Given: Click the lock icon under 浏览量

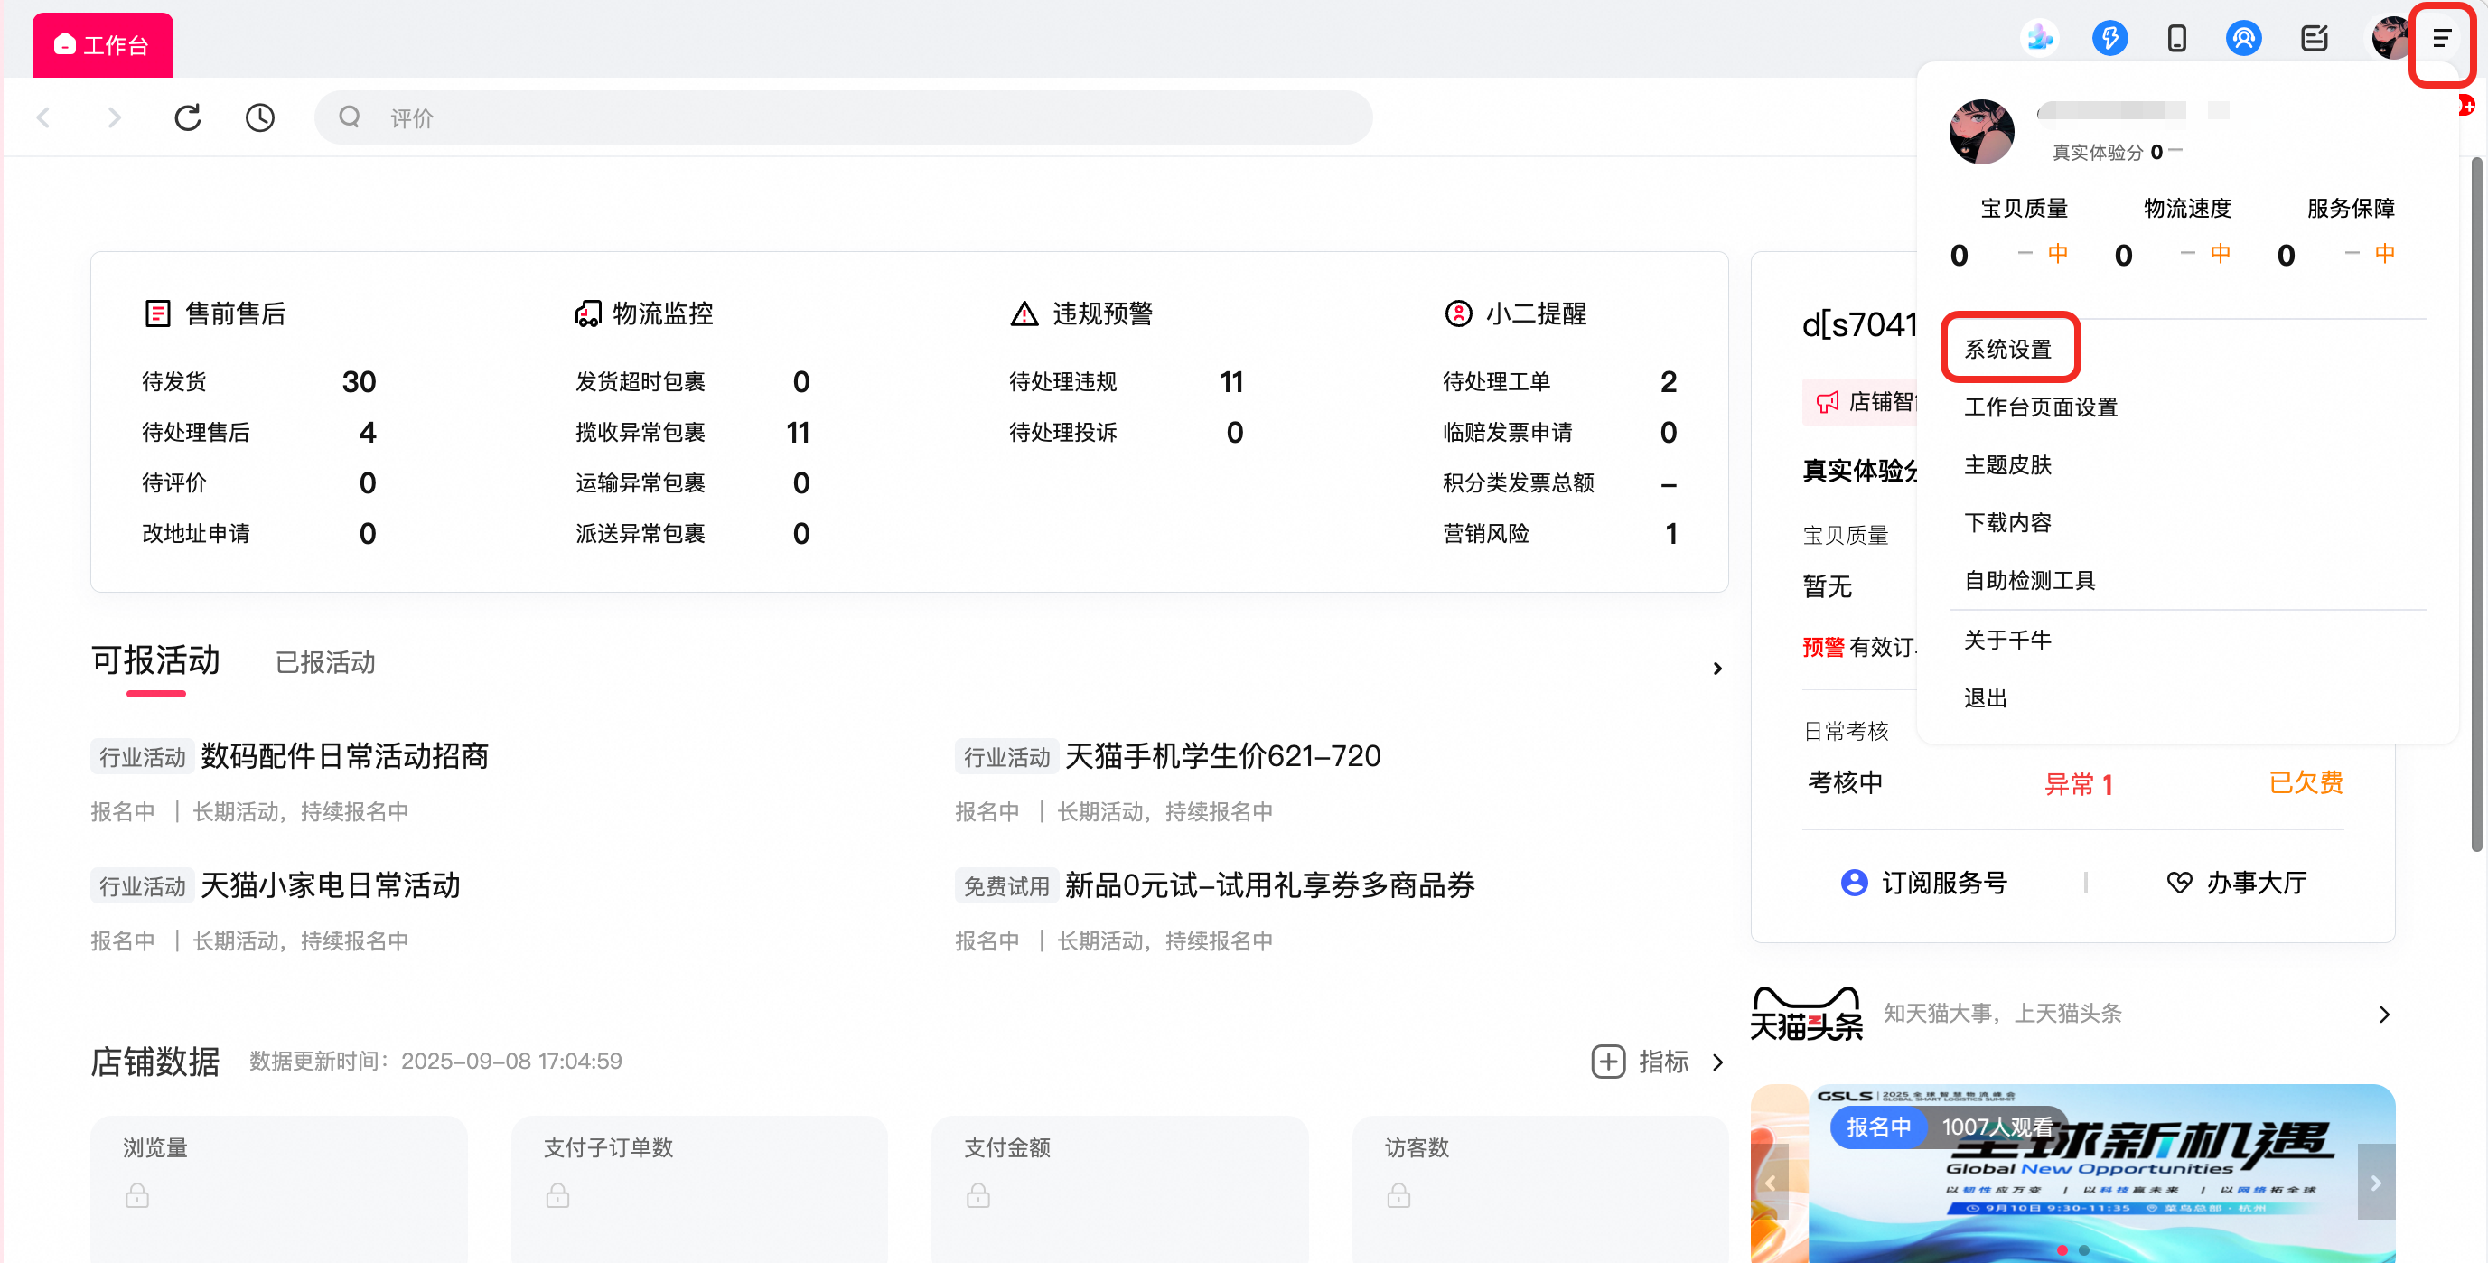Looking at the screenshot, I should coord(137,1195).
